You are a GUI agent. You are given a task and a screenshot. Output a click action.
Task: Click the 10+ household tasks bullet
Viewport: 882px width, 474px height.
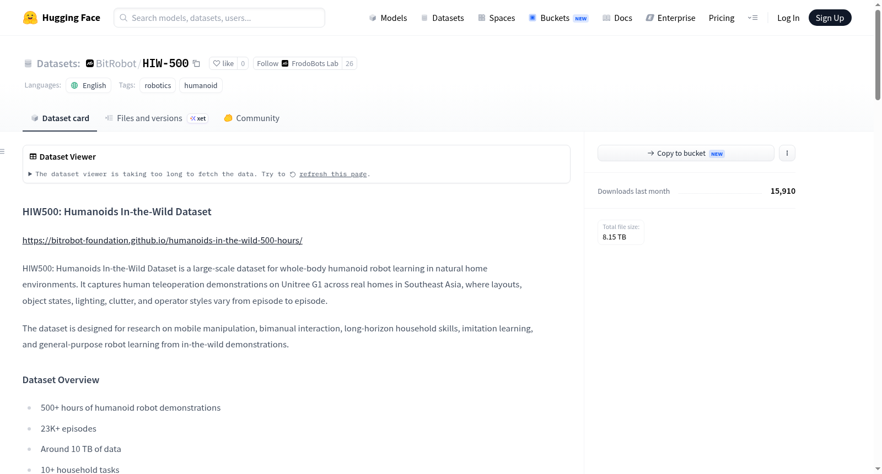[80, 470]
